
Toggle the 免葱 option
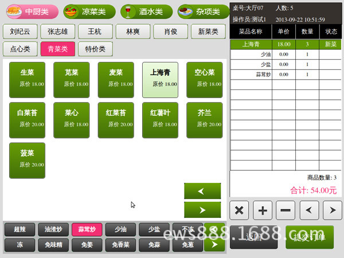[187, 245]
